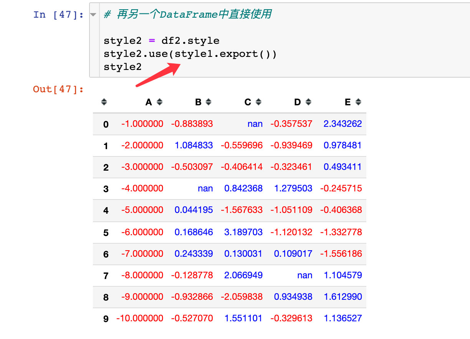Select cell value 1.136527
The image size is (470, 339).
click(343, 318)
